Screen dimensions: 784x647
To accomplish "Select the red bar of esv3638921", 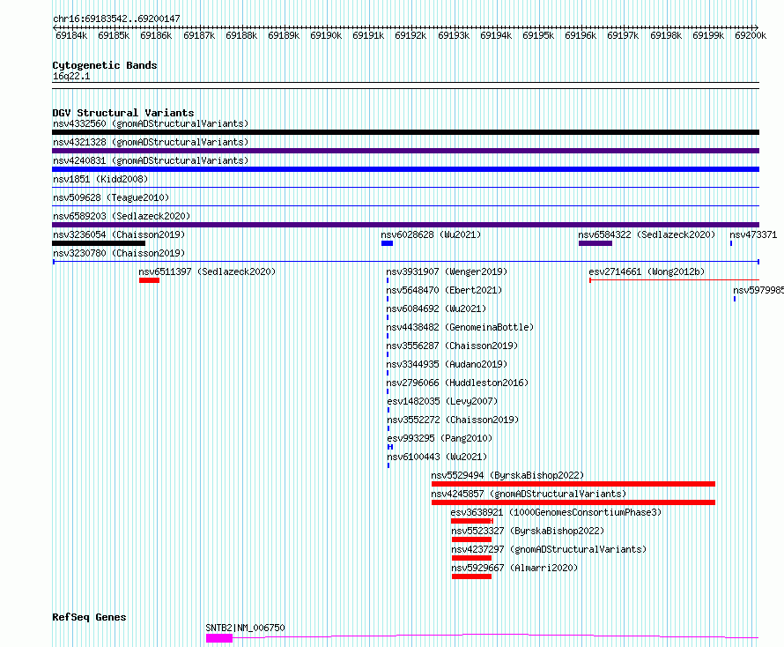I will click(x=471, y=521).
